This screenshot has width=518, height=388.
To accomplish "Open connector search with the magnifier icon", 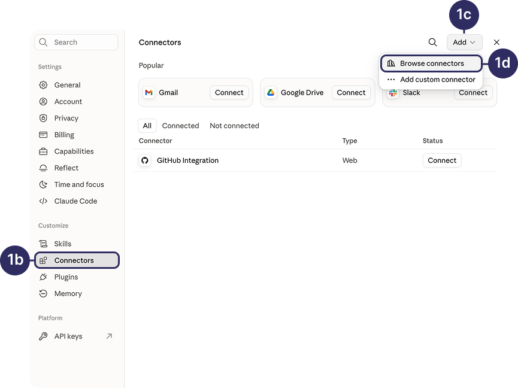I will pos(433,43).
